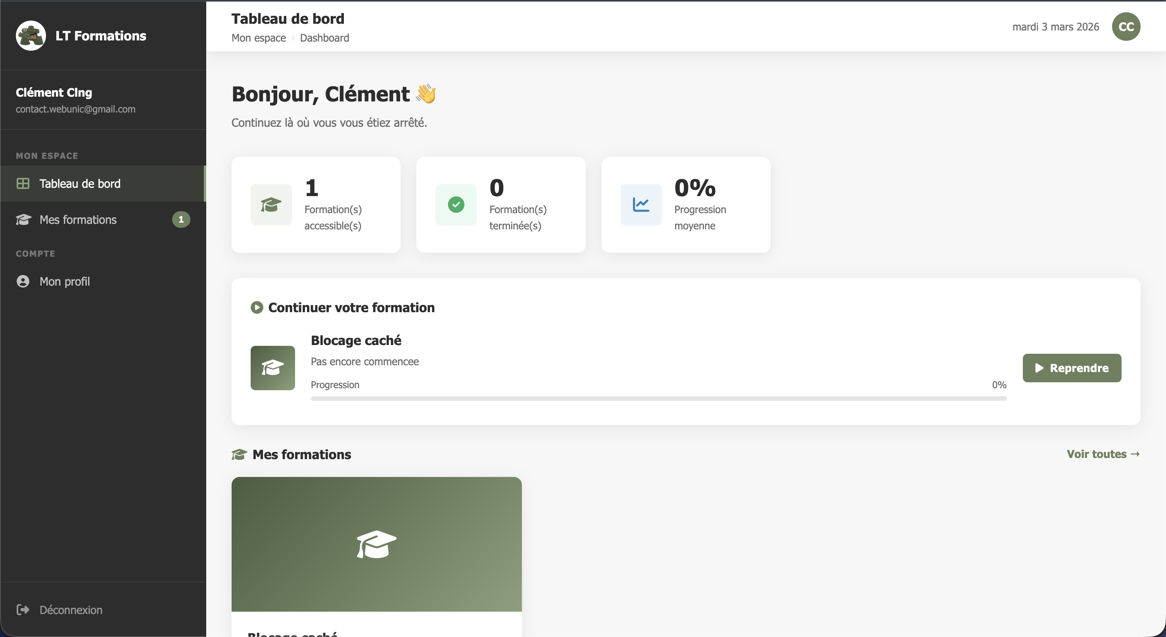Click the LT Formations logo
This screenshot has height=637, width=1166.
(x=30, y=35)
